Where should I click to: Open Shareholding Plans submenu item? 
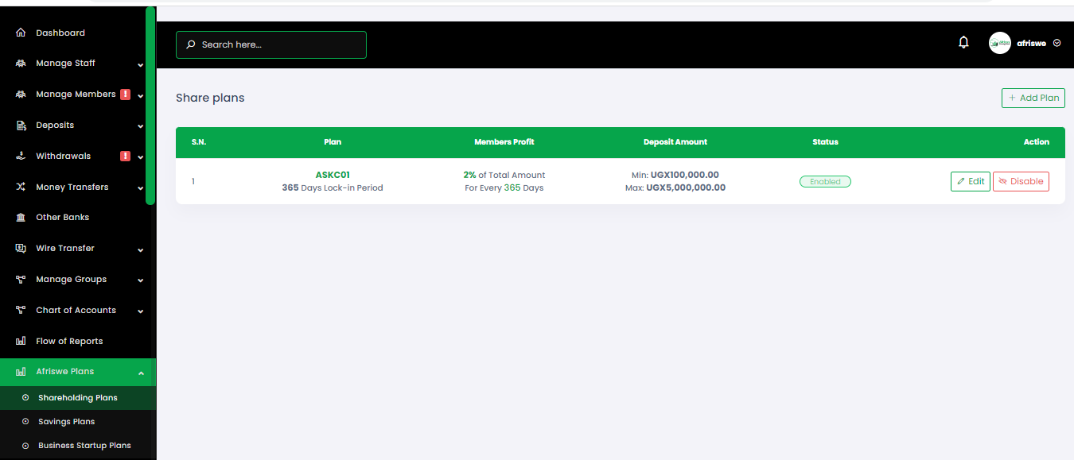(78, 398)
